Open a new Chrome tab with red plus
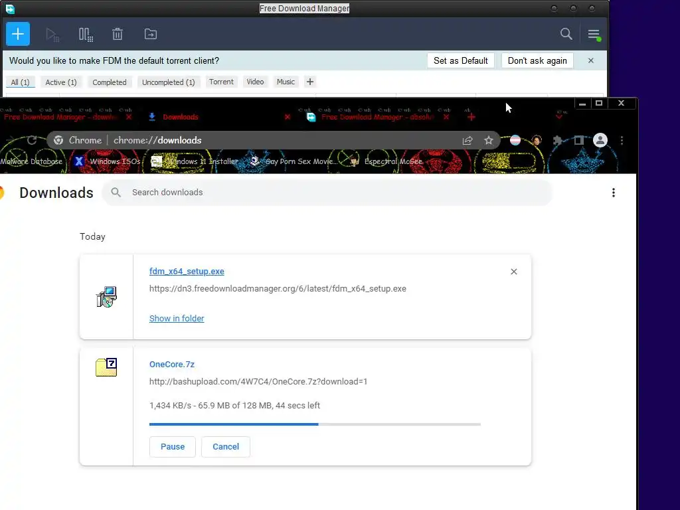The image size is (680, 510). (471, 117)
